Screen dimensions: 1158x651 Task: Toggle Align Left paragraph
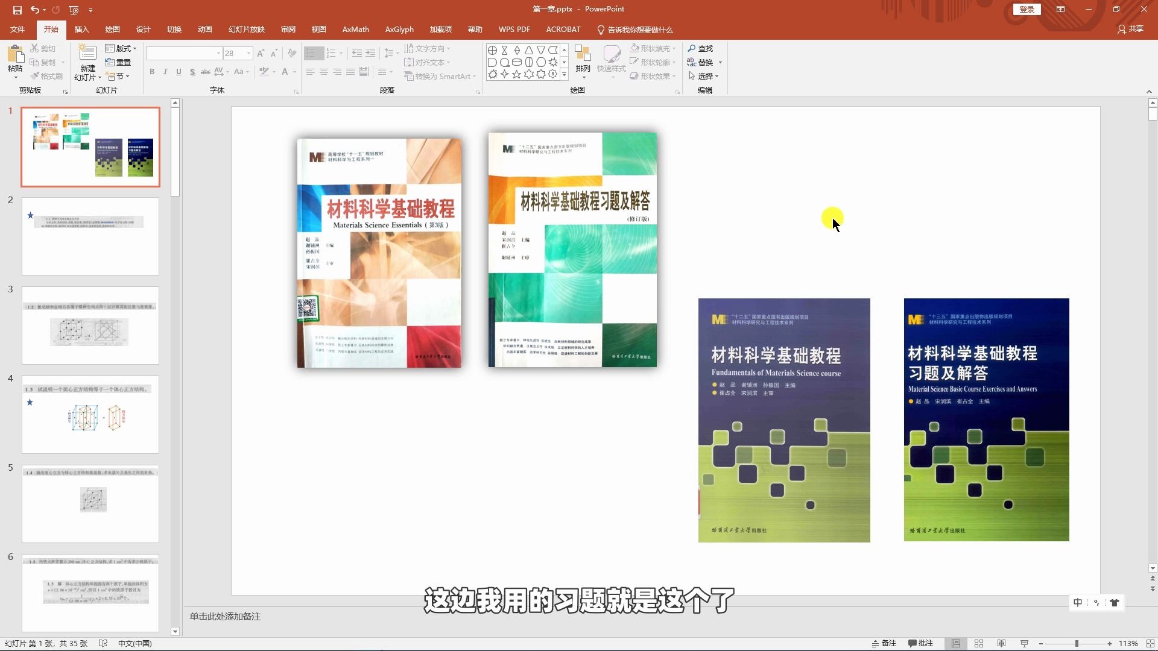311,72
